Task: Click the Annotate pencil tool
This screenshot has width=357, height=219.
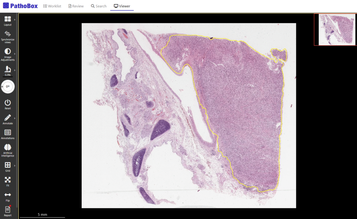Action: click(7, 119)
